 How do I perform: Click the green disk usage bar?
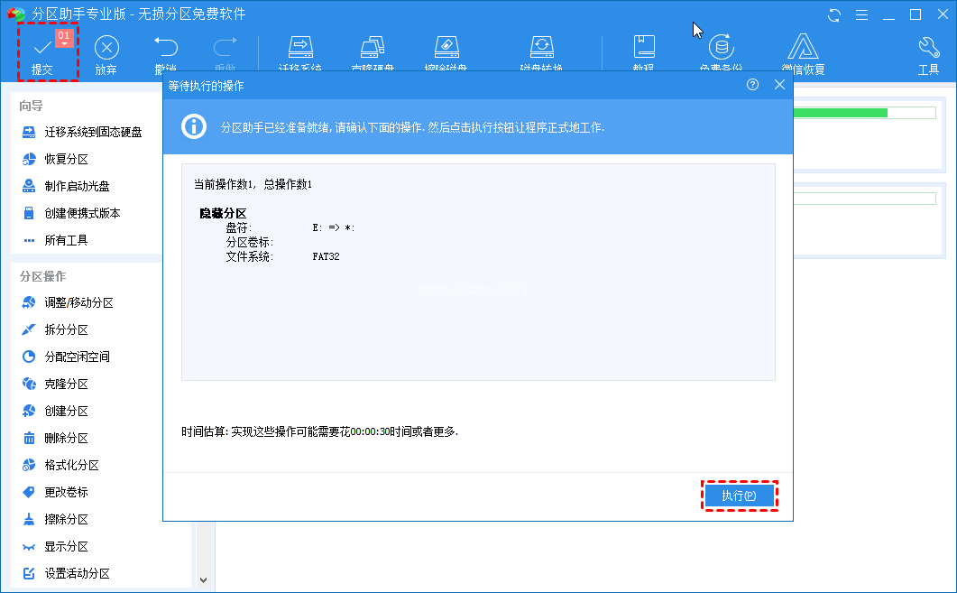[839, 113]
